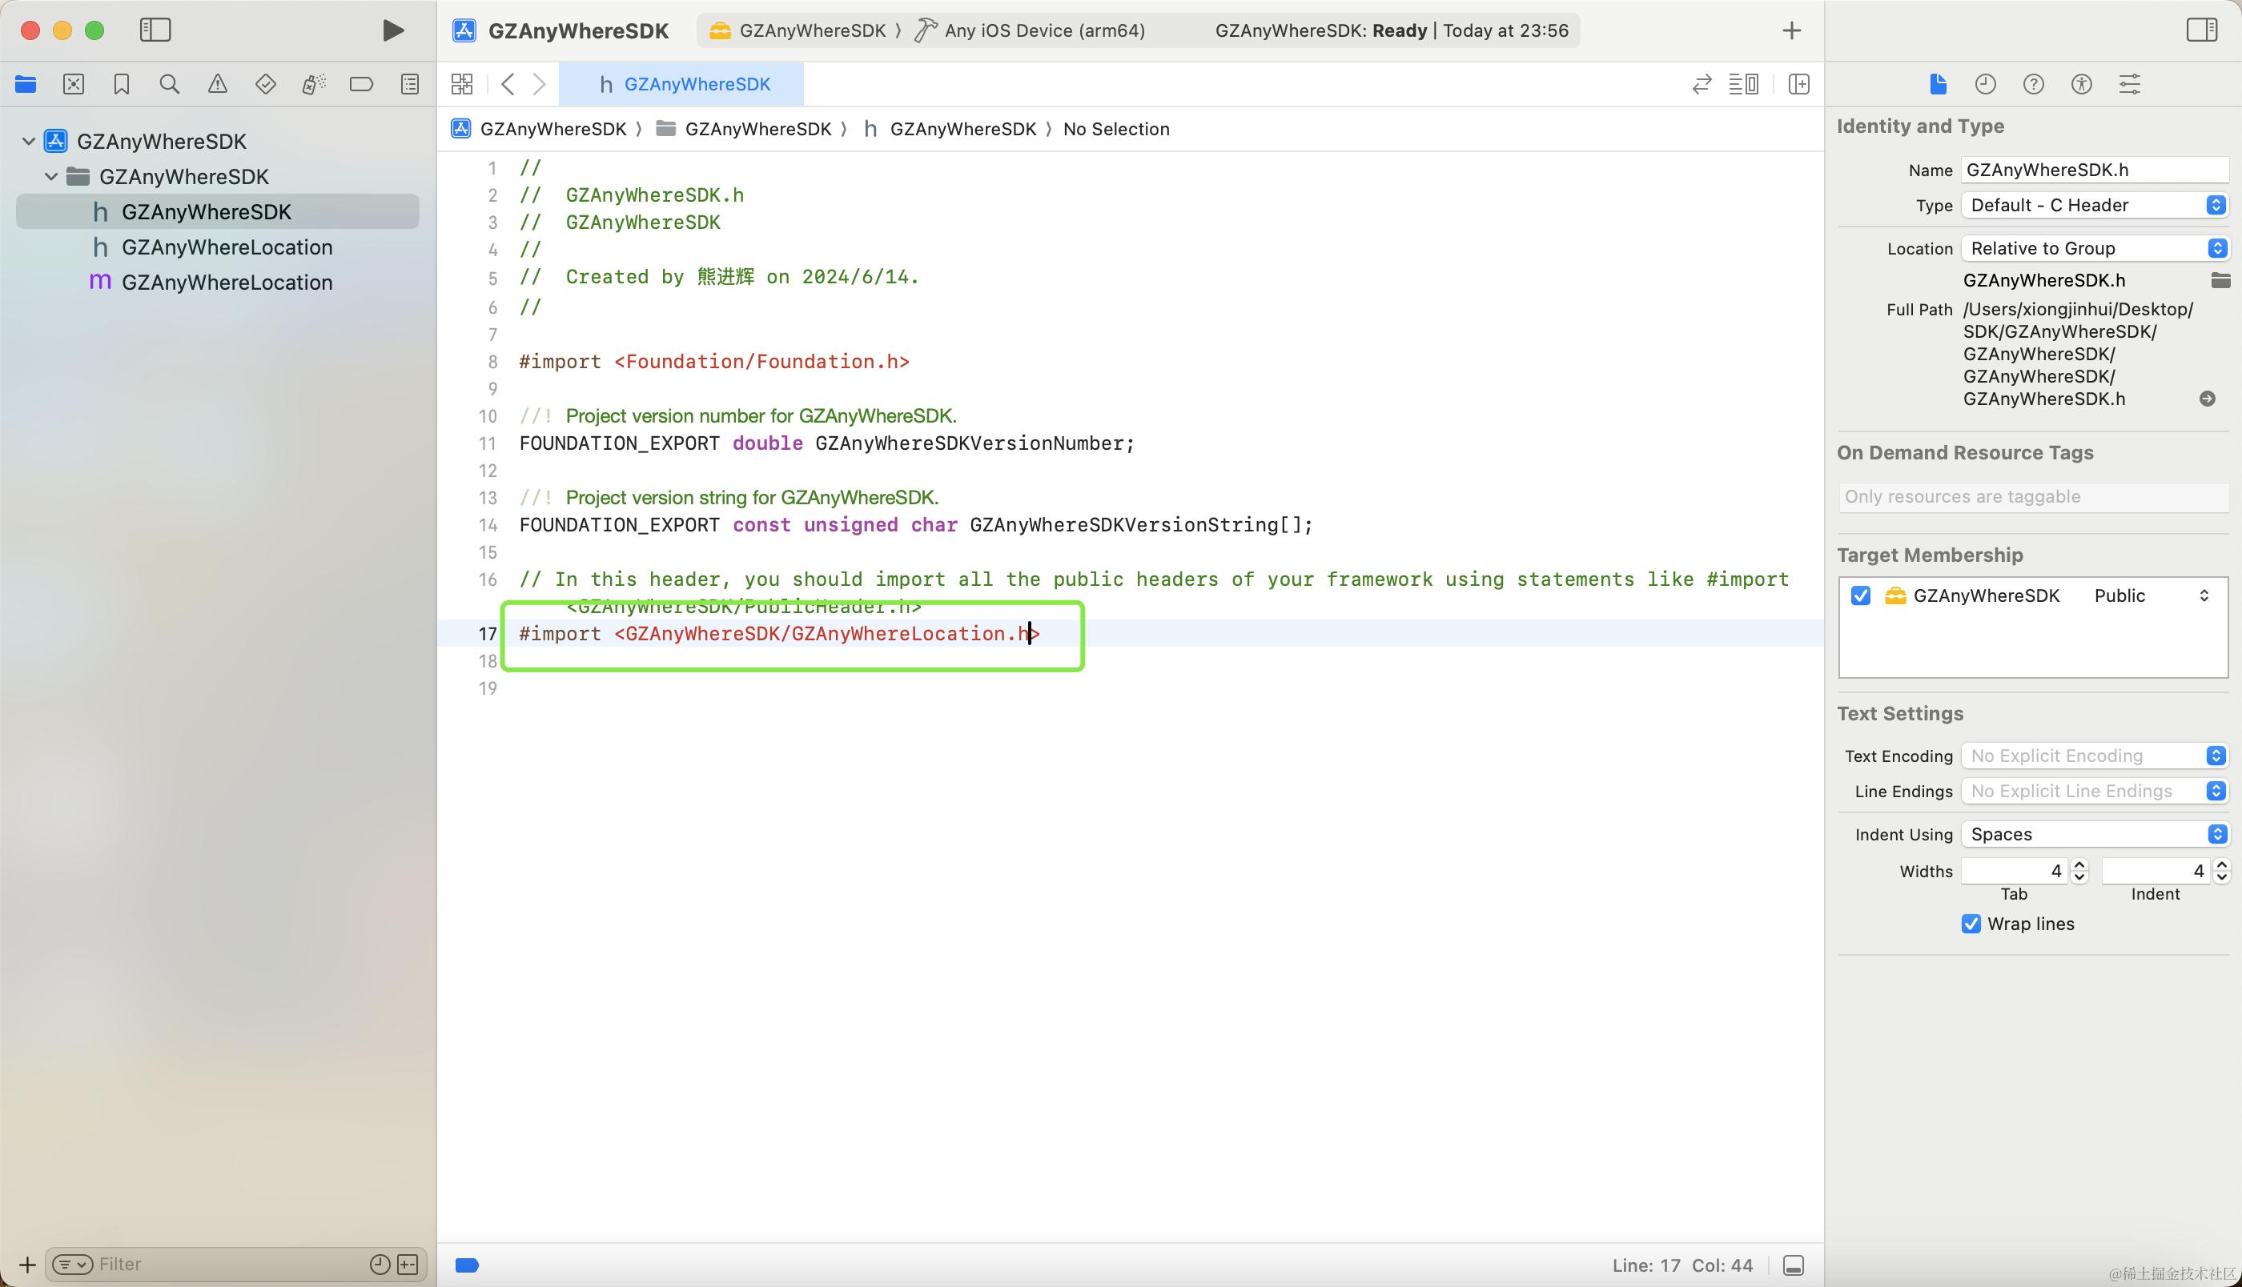Show the Quick Help inspector icon
Image resolution: width=2242 pixels, height=1287 pixels.
2032,85
